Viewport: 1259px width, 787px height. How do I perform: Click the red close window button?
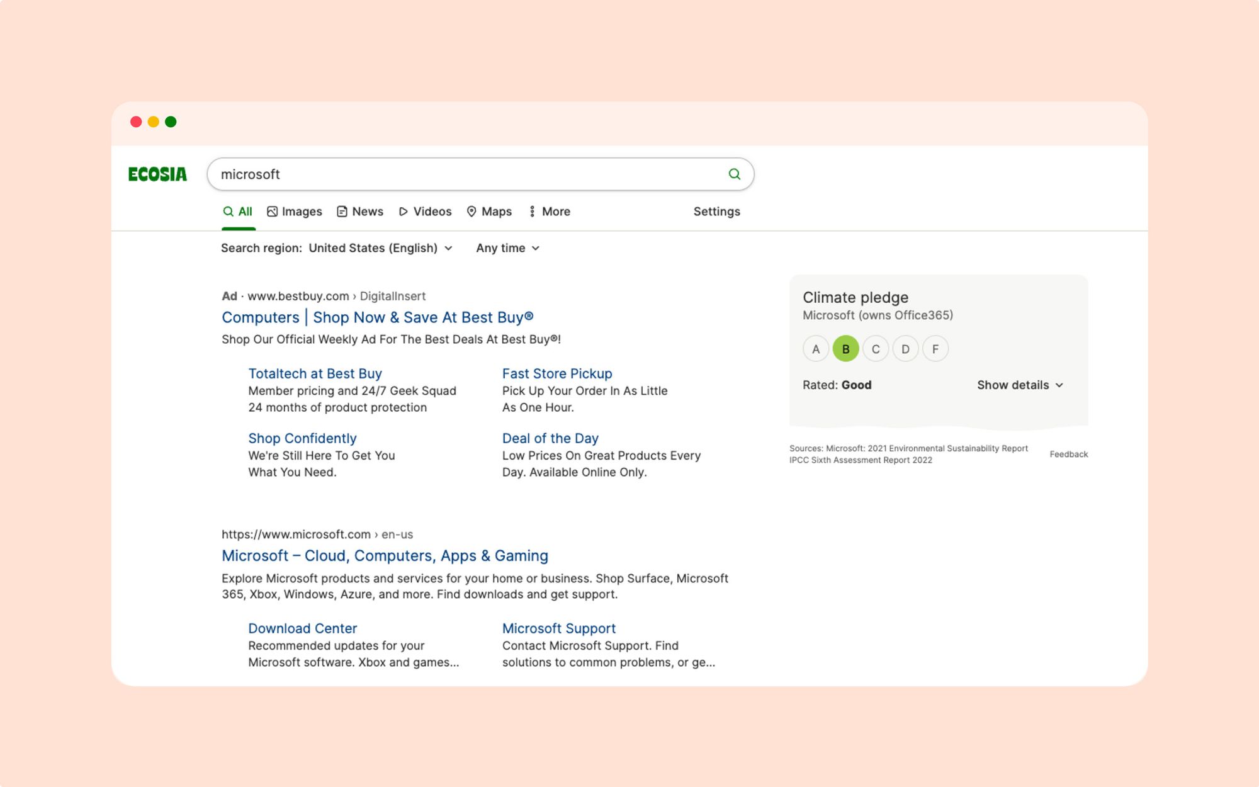point(136,122)
